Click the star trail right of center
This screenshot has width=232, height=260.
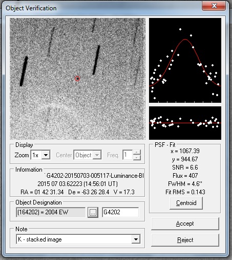96,60
